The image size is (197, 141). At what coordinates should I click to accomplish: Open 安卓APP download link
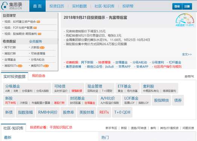(142, 67)
